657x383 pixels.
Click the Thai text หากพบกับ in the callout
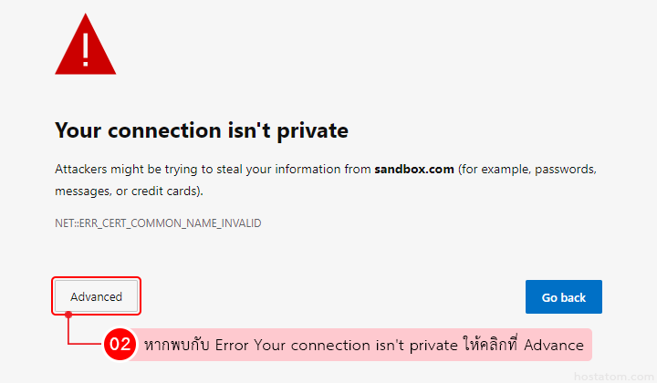(176, 345)
